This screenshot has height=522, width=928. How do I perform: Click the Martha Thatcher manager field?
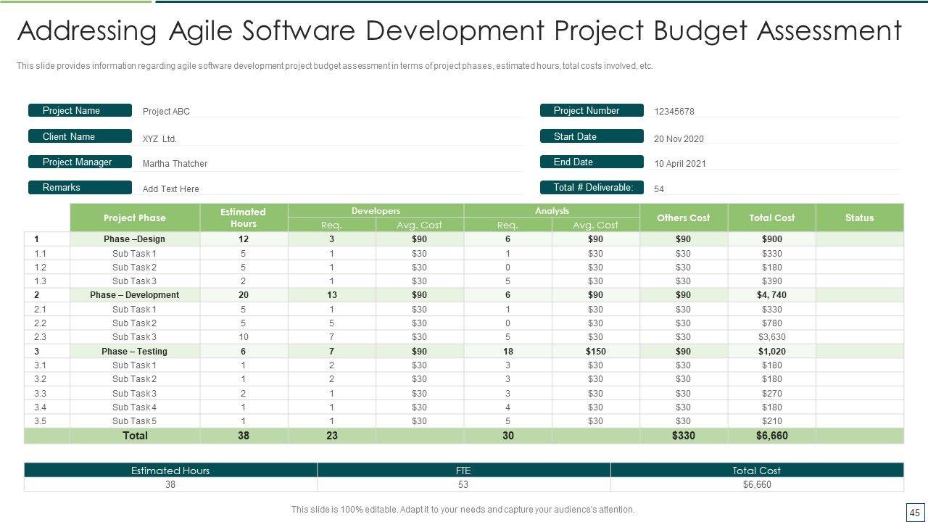175,164
